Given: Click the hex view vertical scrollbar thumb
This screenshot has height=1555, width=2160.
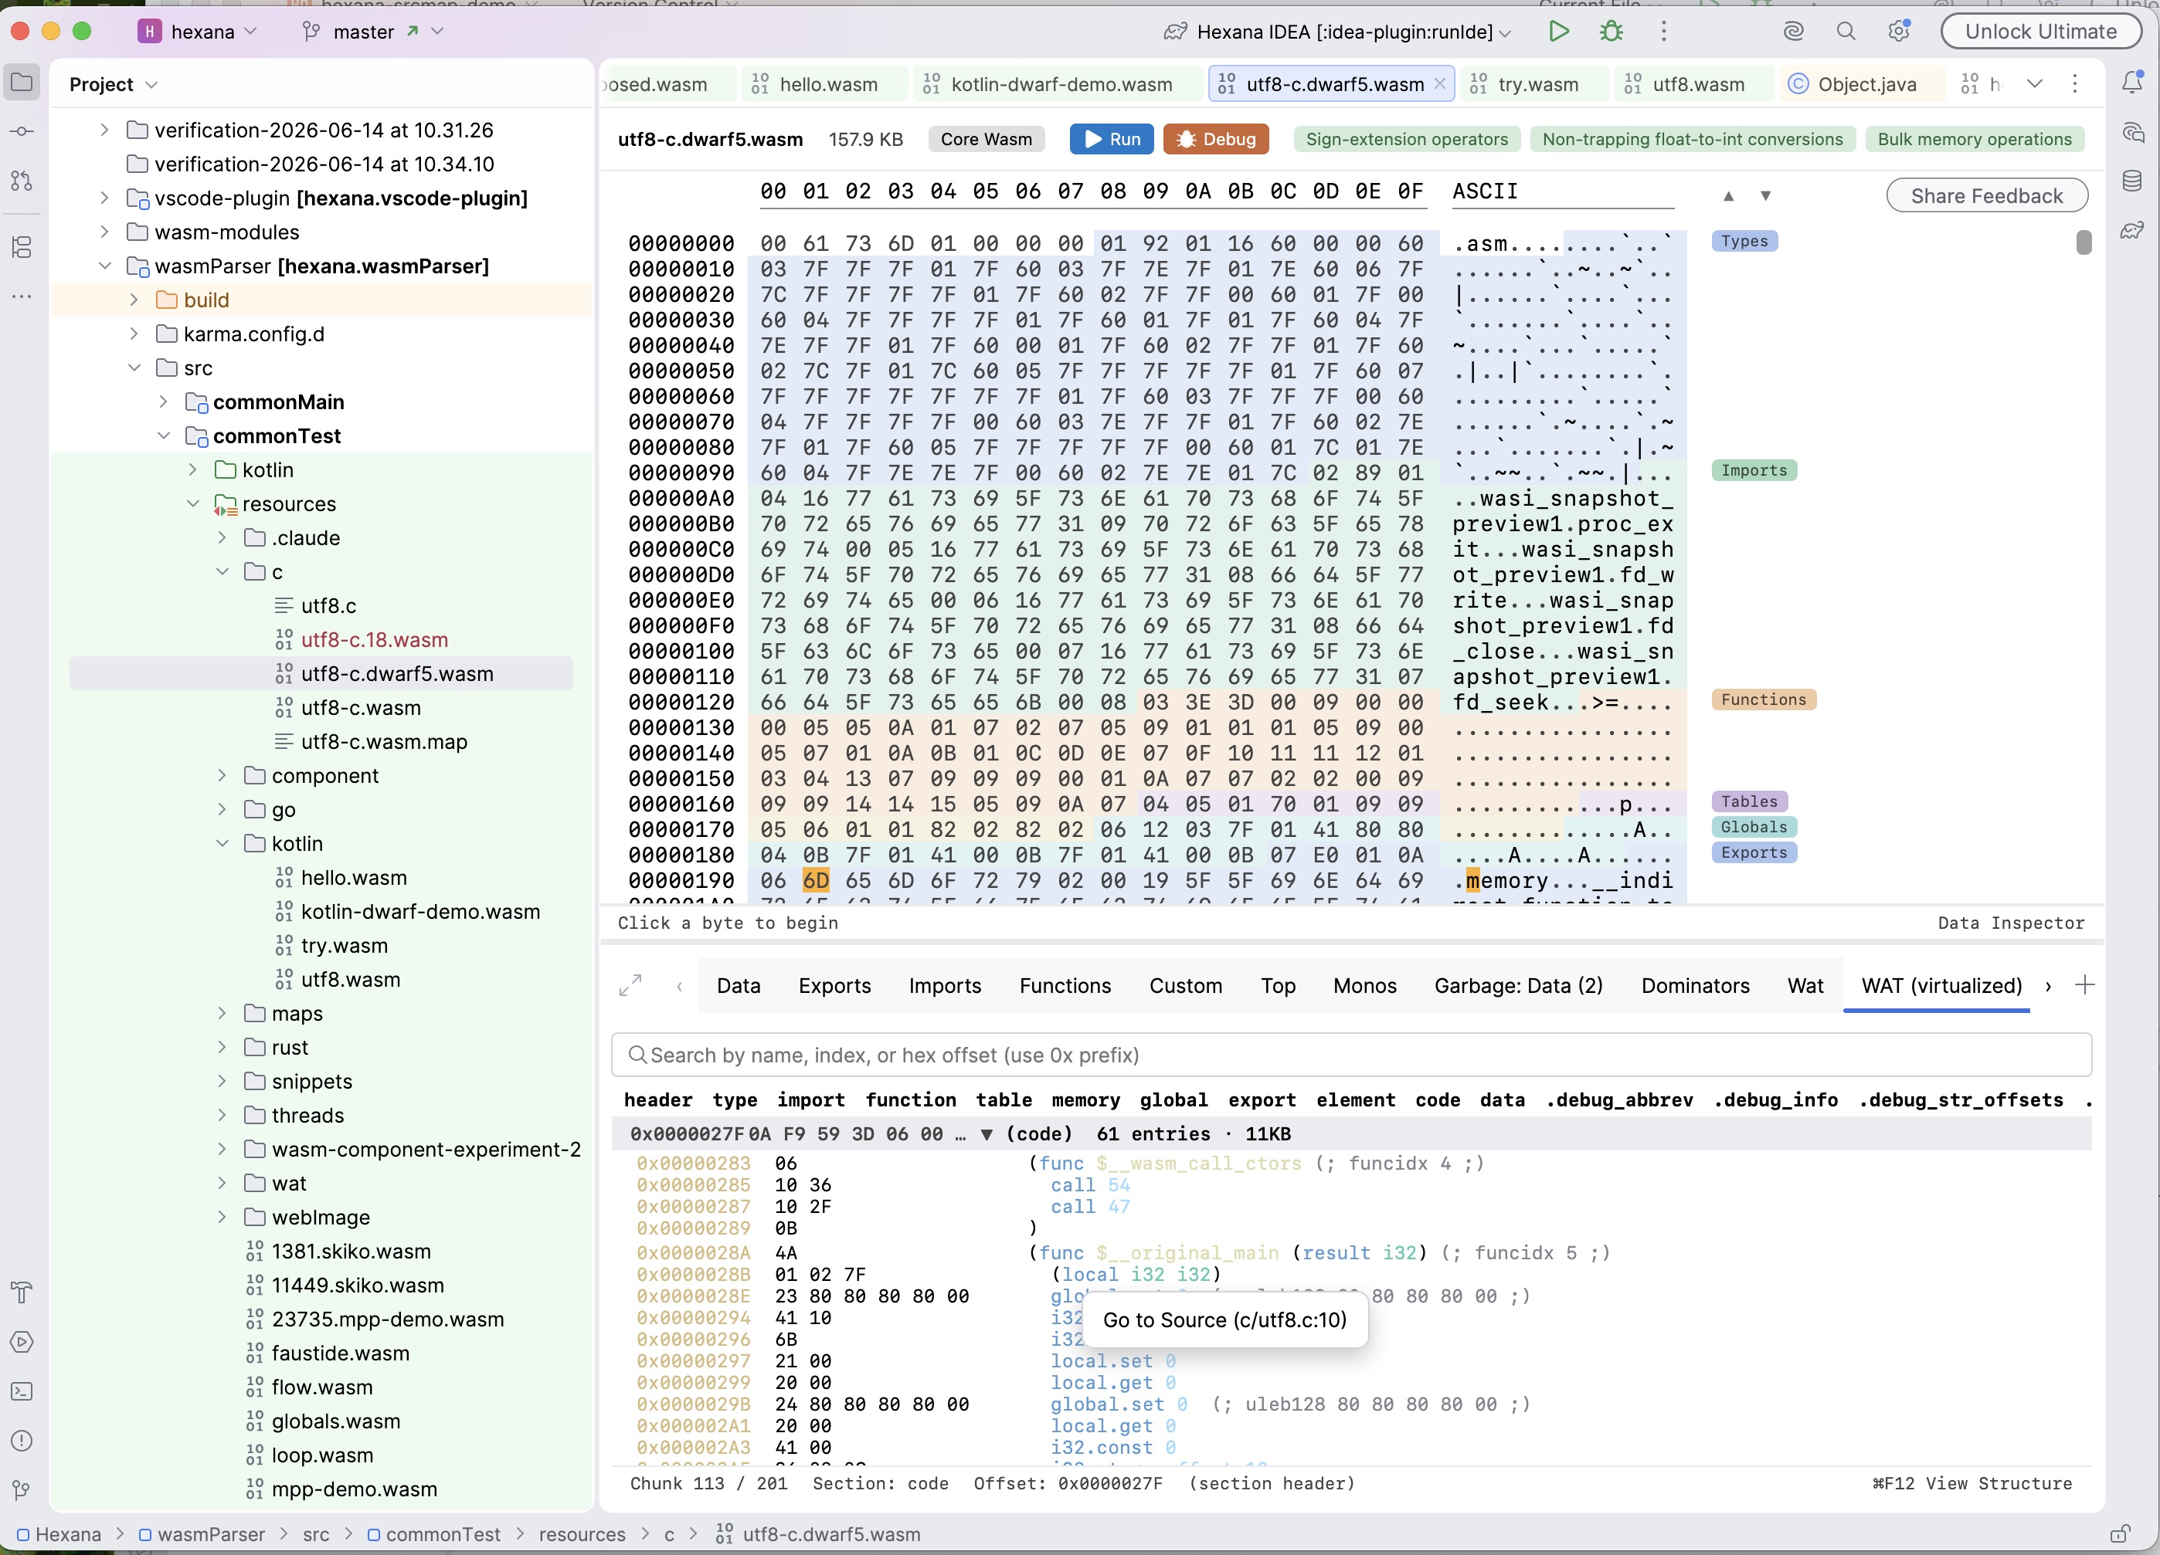Looking at the screenshot, I should pos(2084,244).
